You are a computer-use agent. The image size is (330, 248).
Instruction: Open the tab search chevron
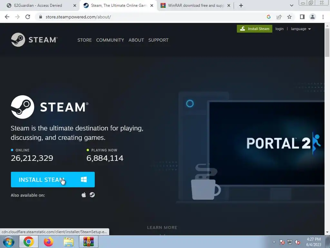coord(291,5)
